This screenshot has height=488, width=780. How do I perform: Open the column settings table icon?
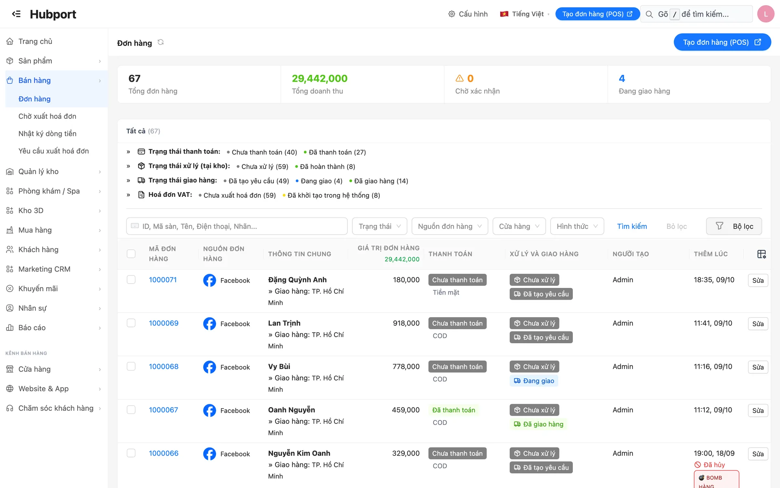pos(761,254)
